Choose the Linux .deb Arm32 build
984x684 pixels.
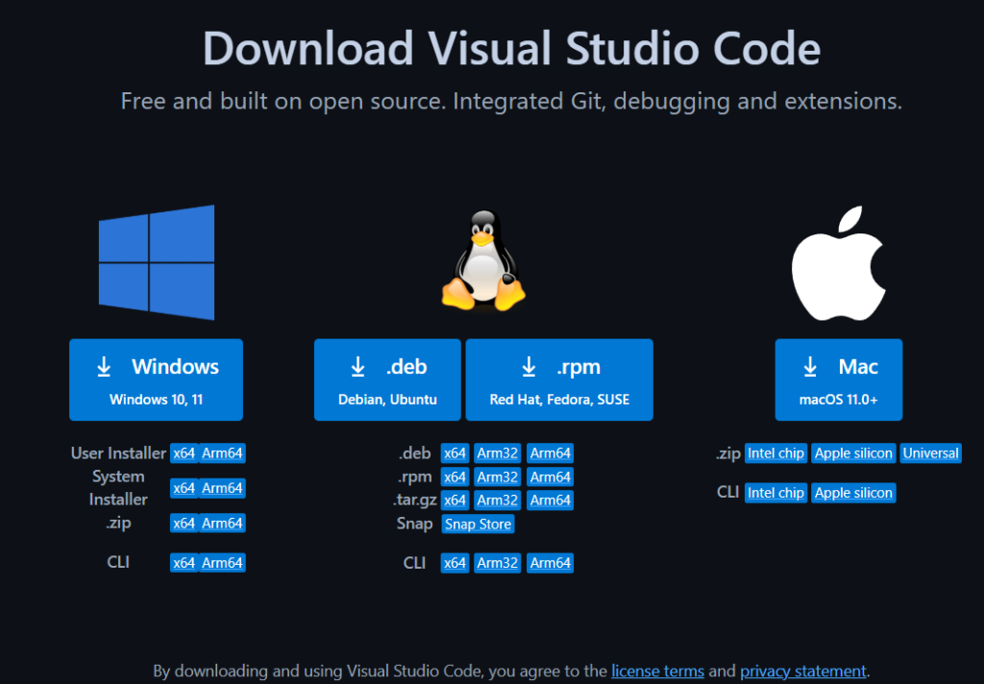(498, 453)
